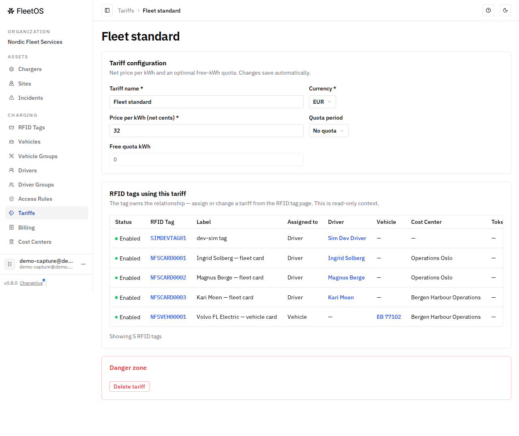Image resolution: width=519 pixels, height=436 pixels.
Task: Open the Currency EUR dropdown
Action: tap(322, 102)
